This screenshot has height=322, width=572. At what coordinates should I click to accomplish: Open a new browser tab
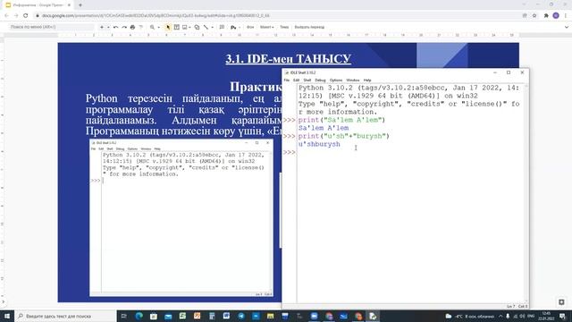click(x=80, y=5)
